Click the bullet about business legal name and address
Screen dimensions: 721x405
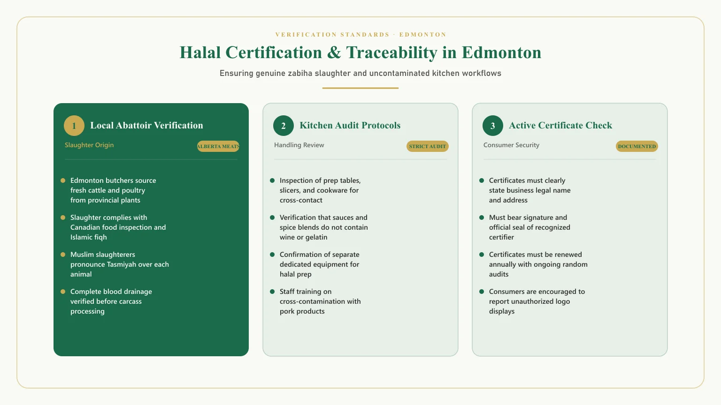[530, 190]
